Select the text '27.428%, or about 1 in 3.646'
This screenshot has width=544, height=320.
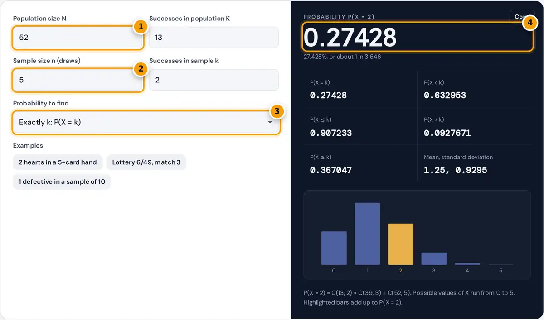pyautogui.click(x=342, y=57)
